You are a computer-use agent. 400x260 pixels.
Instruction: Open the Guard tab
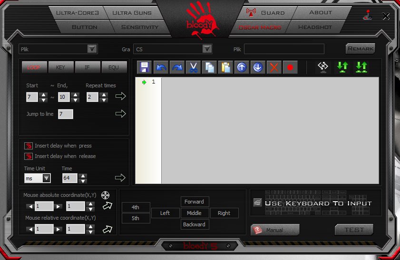click(267, 13)
